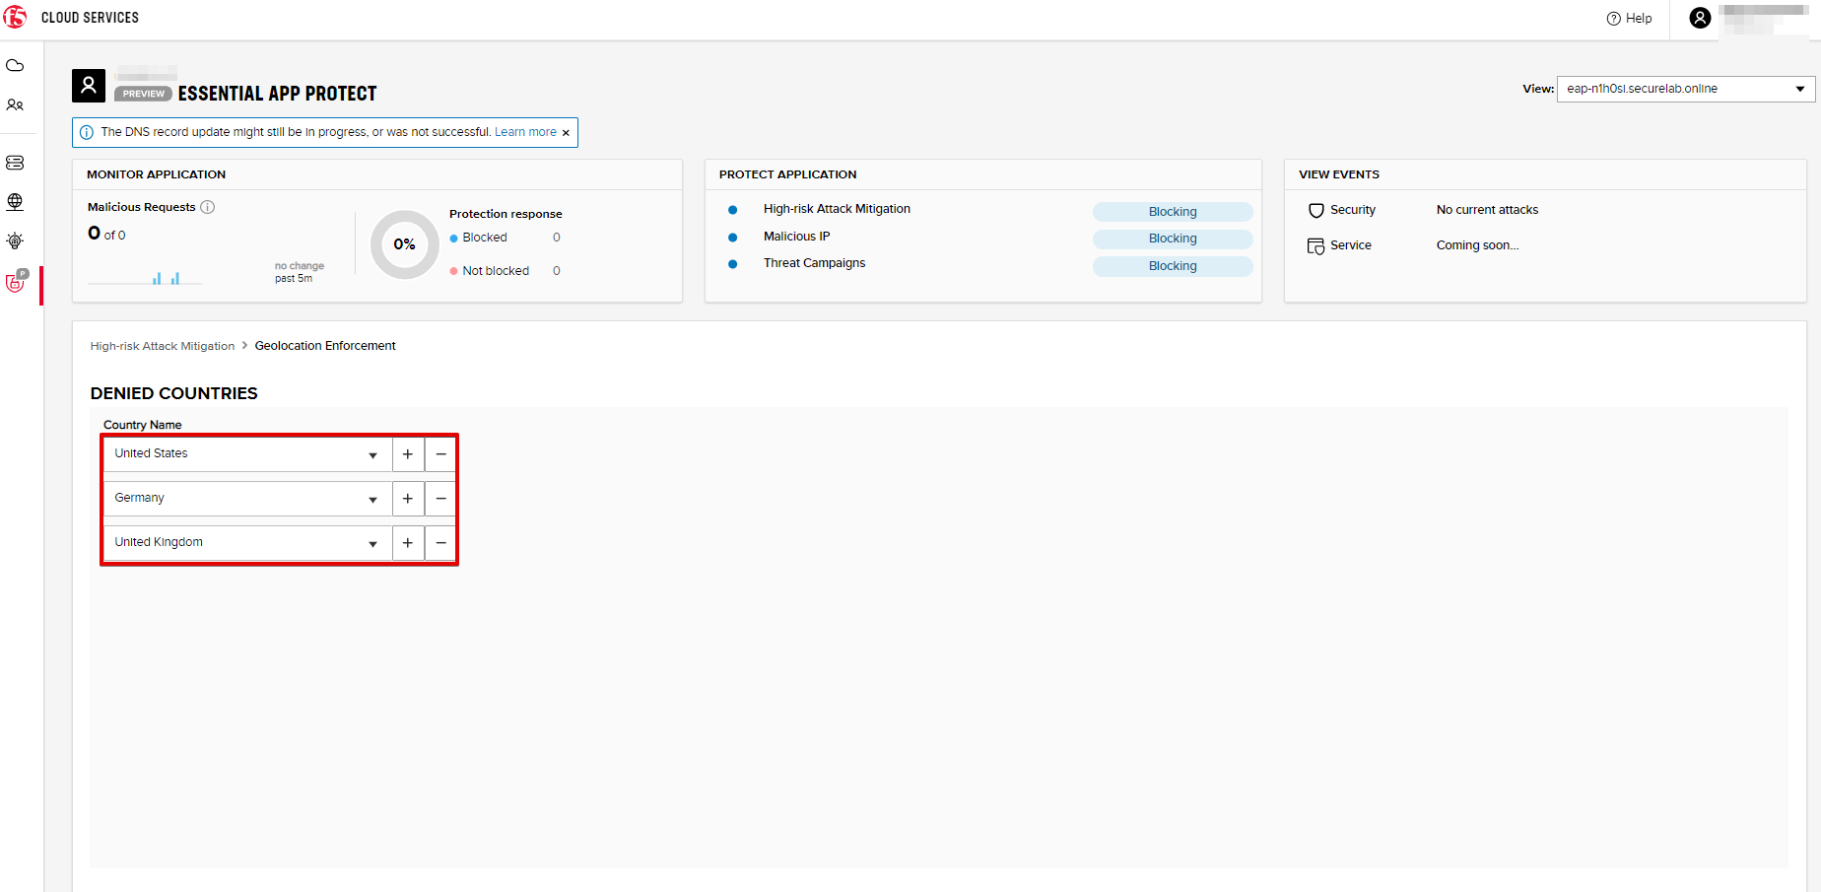Select Malicious IP in Protect Application
This screenshot has width=1821, height=892.
pos(796,237)
